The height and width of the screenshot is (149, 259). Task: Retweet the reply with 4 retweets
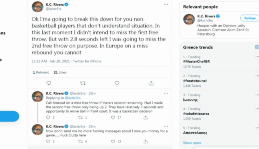(x=80, y=142)
